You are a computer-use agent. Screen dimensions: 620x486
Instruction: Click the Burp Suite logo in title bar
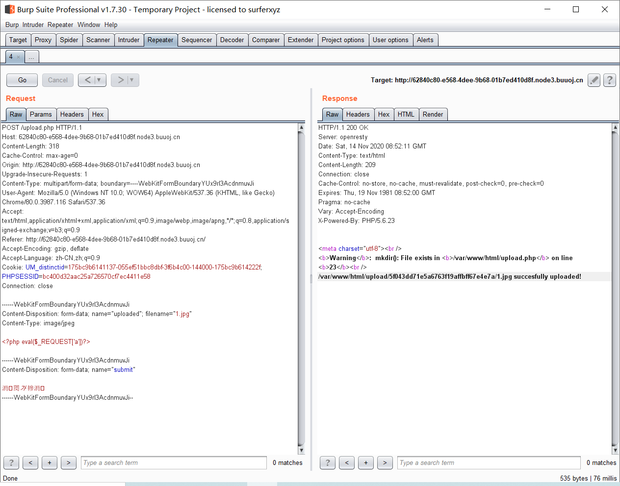tap(9, 9)
